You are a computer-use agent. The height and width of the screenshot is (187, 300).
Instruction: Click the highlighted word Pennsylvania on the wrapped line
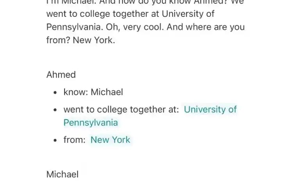[91, 122]
